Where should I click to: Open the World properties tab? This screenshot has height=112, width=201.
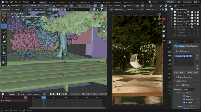point(170,68)
